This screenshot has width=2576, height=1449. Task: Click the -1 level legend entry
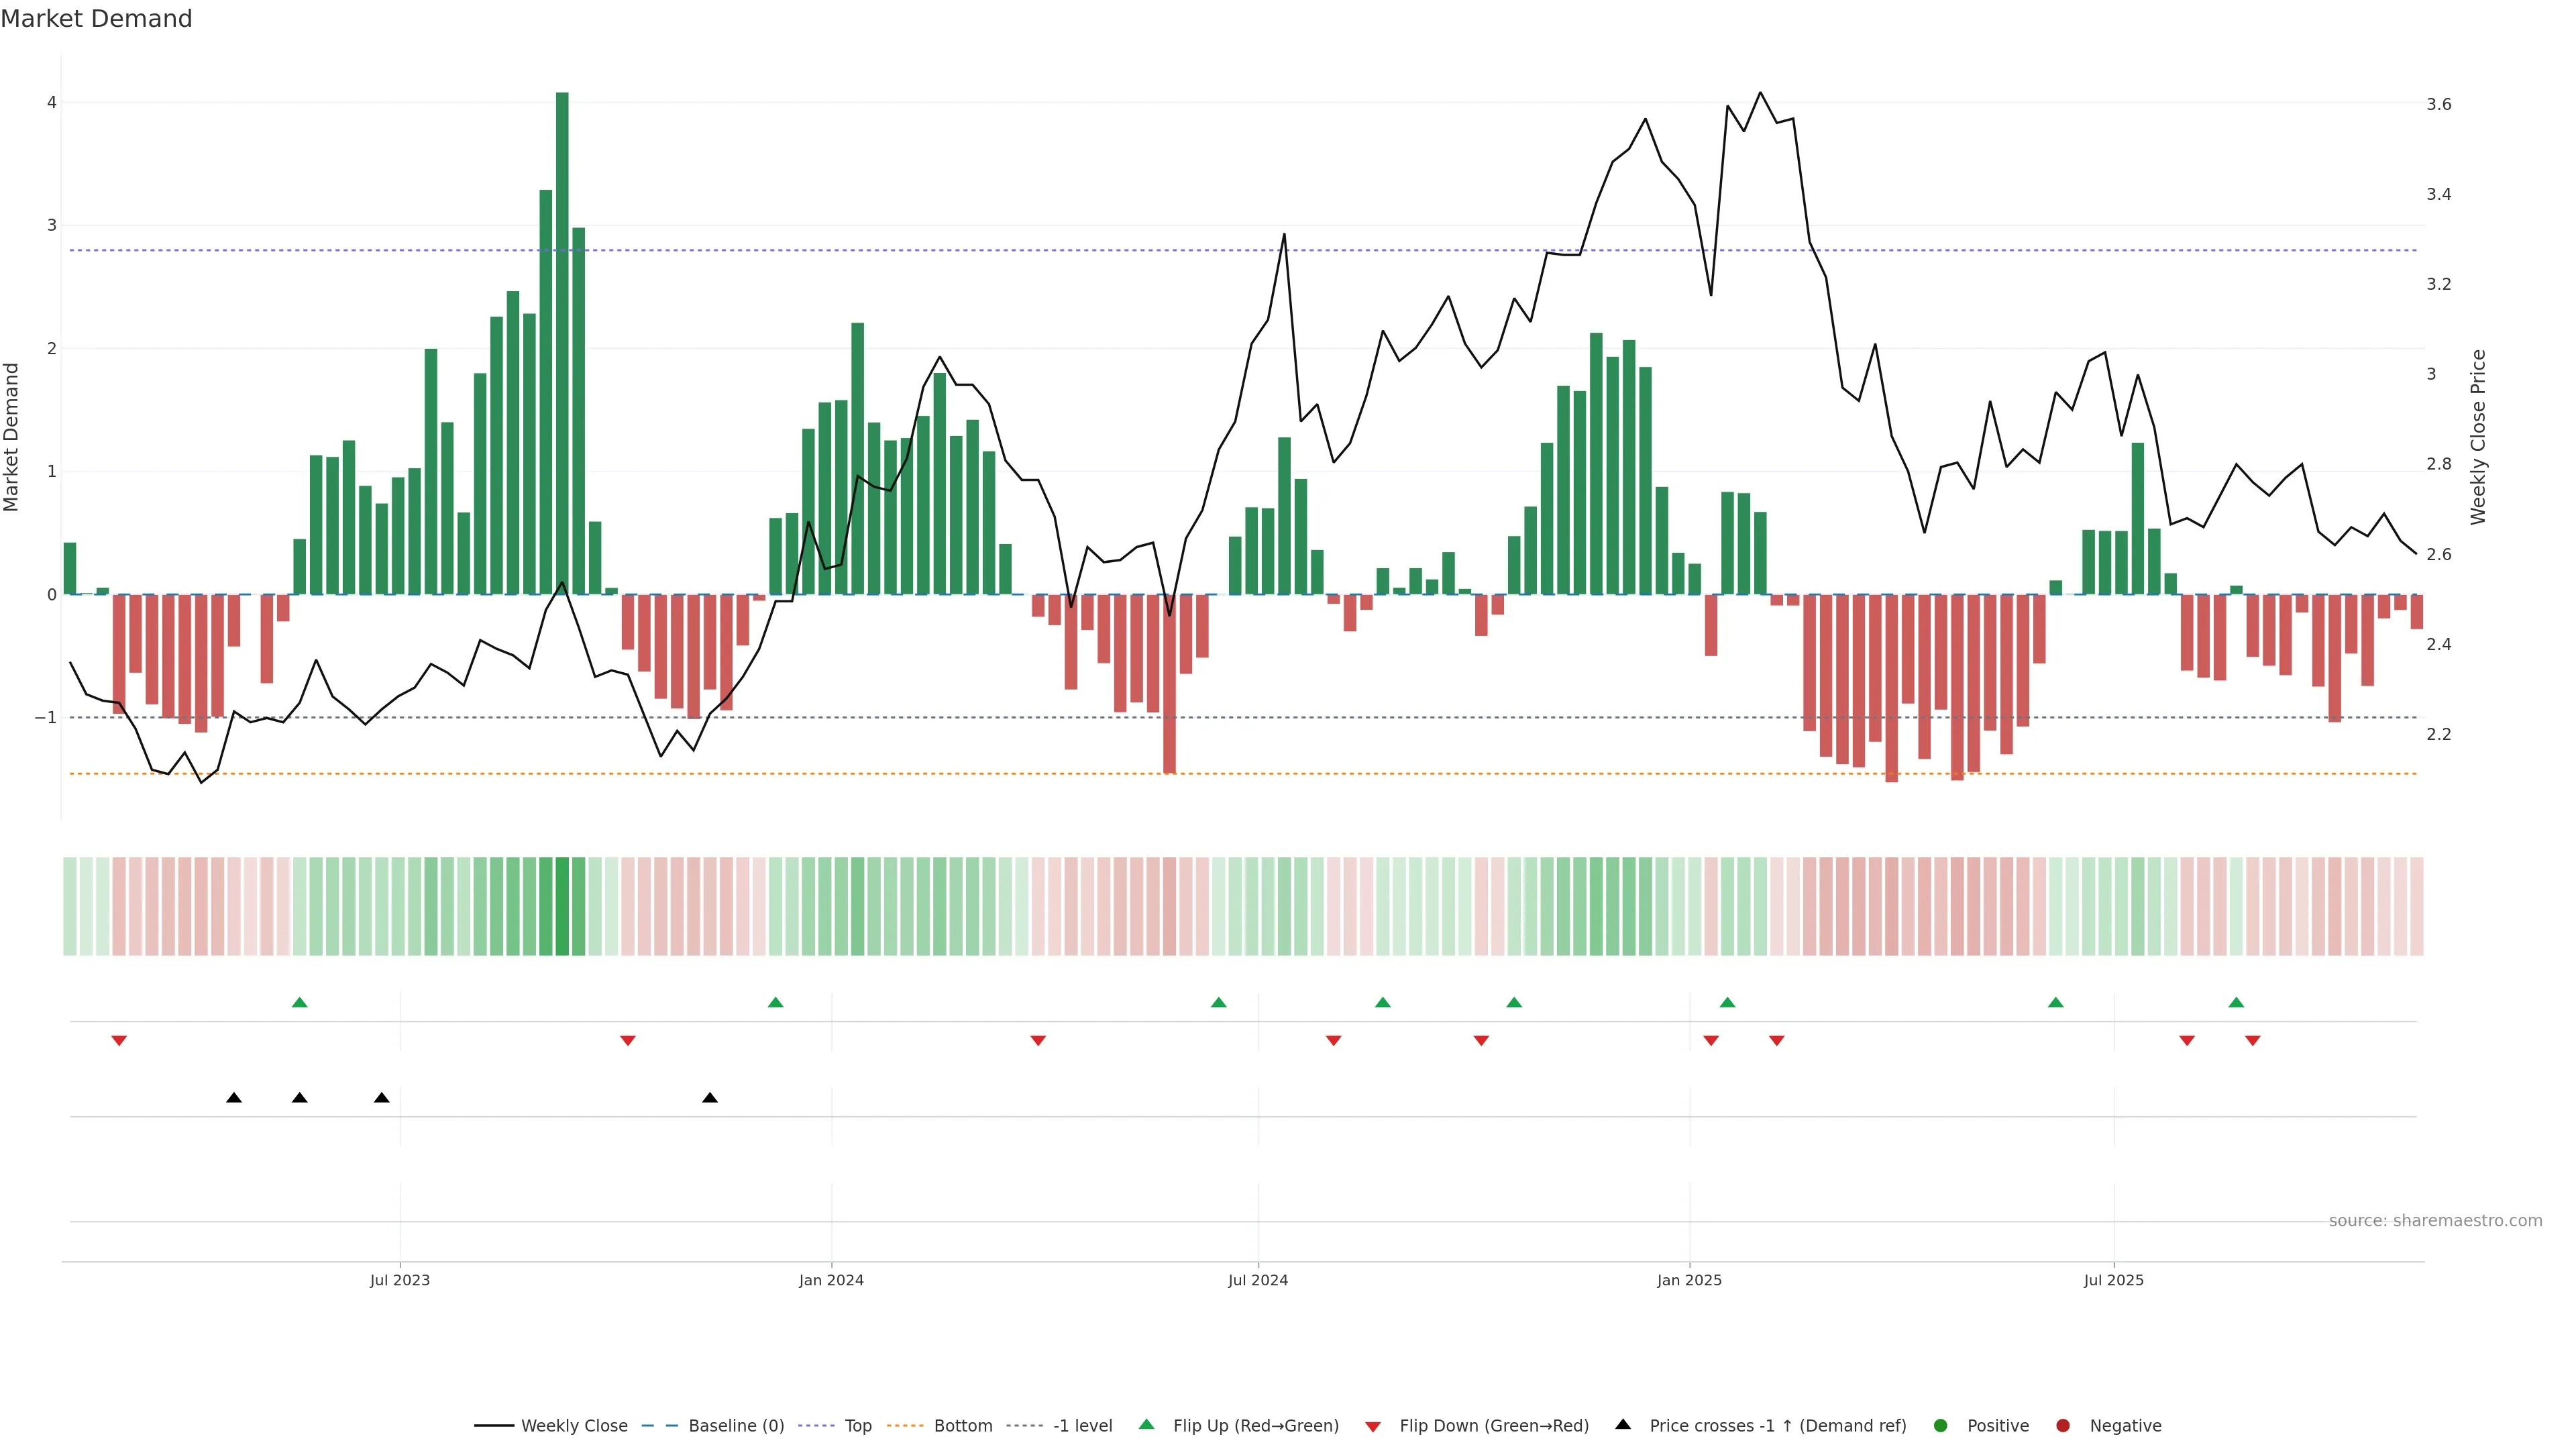pyautogui.click(x=1082, y=1426)
